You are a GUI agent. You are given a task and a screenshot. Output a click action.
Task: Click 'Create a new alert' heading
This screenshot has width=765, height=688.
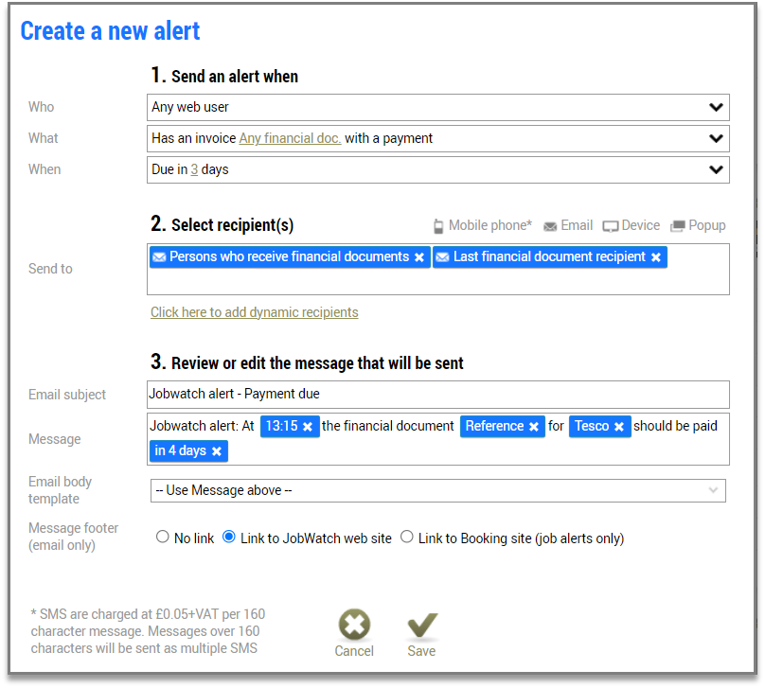(110, 31)
